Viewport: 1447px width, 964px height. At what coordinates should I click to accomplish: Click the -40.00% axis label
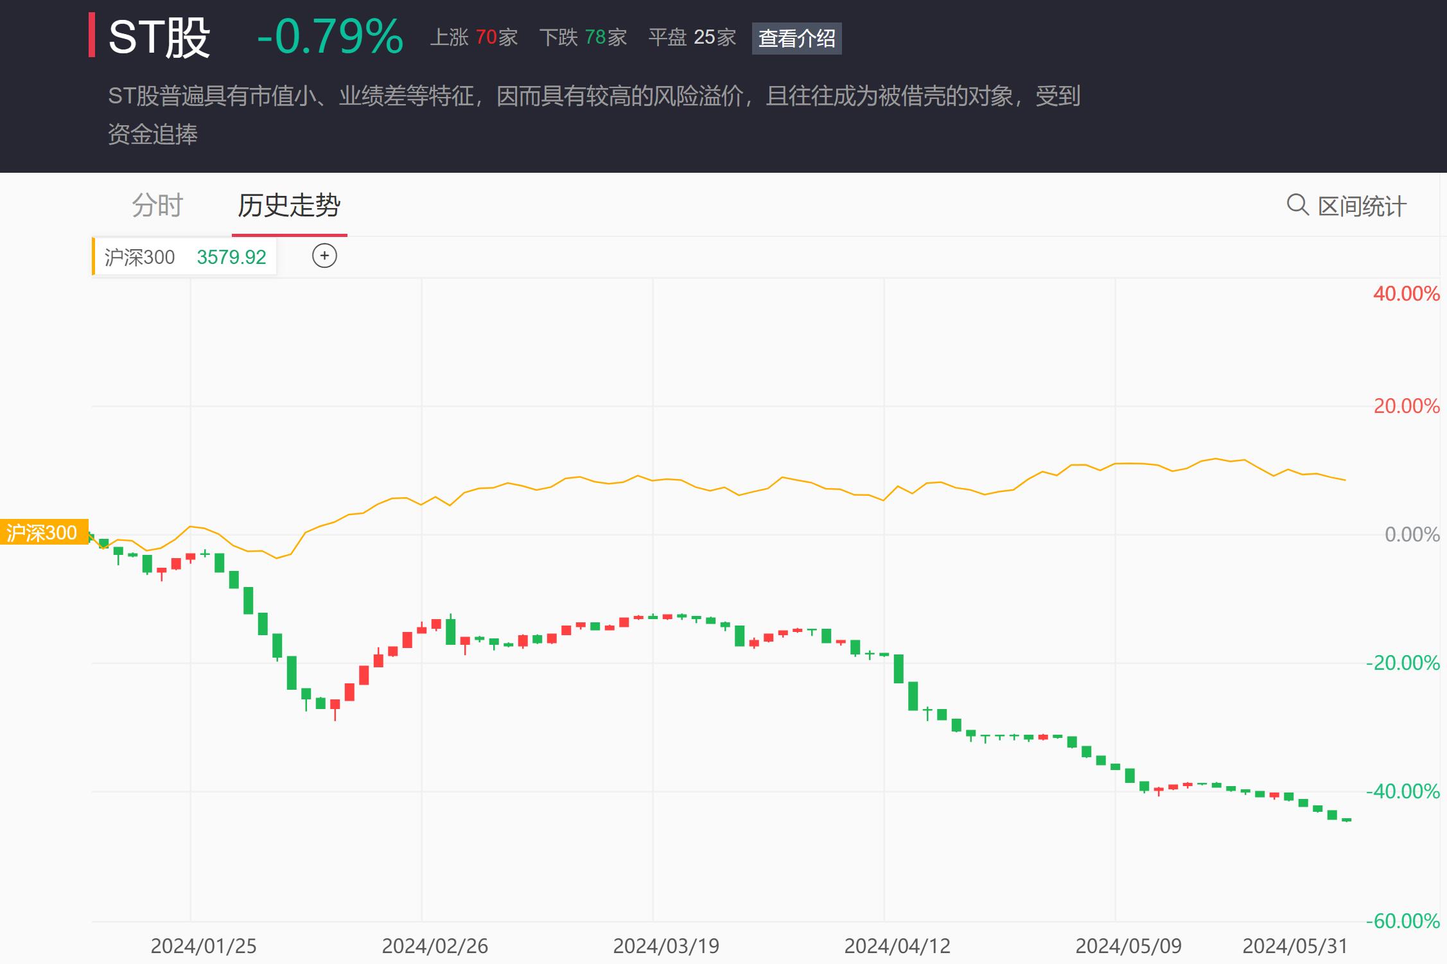[x=1403, y=791]
